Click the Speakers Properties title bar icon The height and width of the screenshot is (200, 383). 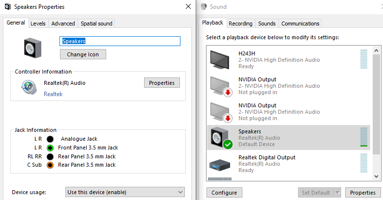coord(8,6)
